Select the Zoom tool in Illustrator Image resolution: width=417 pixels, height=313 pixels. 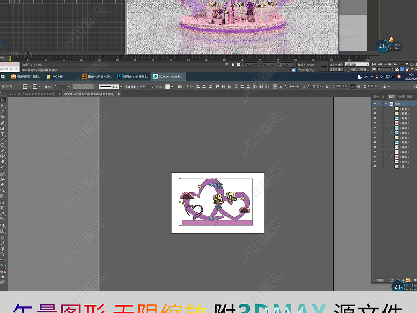tap(3, 254)
